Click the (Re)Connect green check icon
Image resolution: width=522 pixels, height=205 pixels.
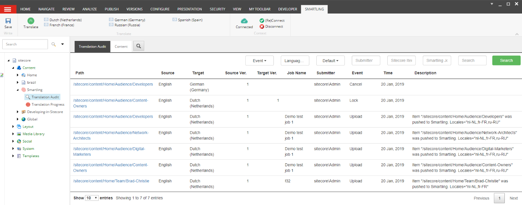point(262,20)
